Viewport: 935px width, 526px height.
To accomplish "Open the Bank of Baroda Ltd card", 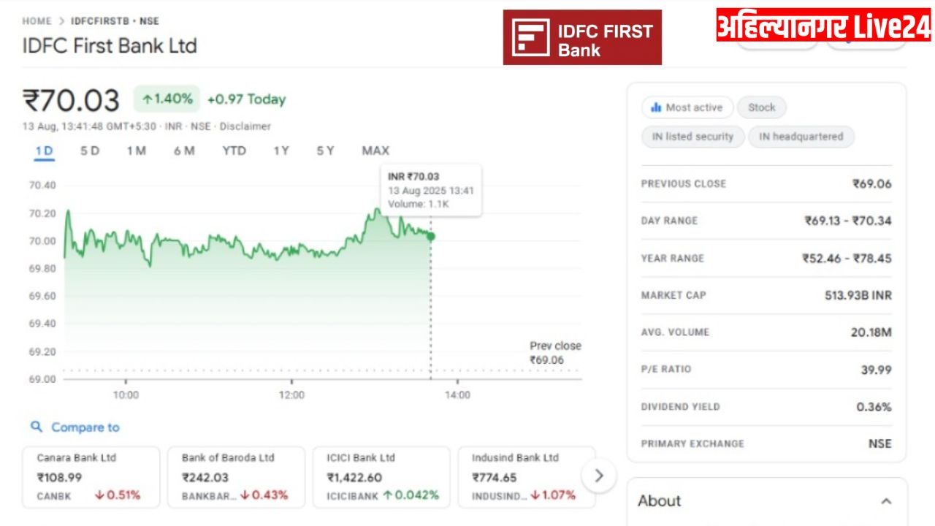I will click(x=236, y=477).
